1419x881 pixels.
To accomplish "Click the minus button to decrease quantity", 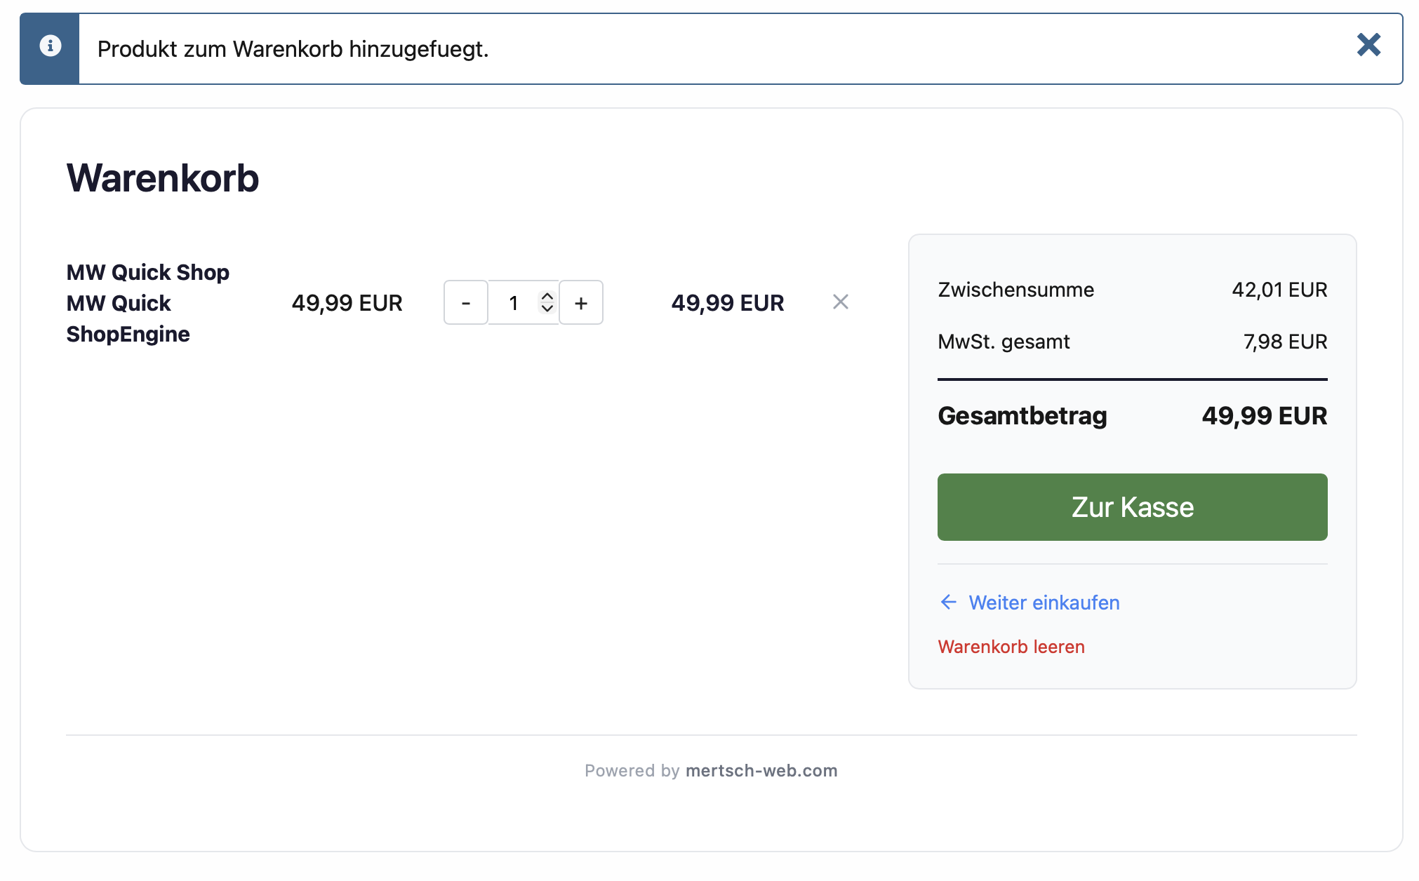I will coord(465,302).
